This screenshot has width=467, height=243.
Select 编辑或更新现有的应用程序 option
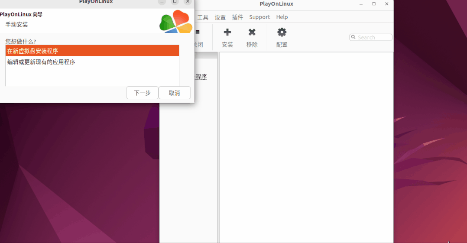[92, 62]
